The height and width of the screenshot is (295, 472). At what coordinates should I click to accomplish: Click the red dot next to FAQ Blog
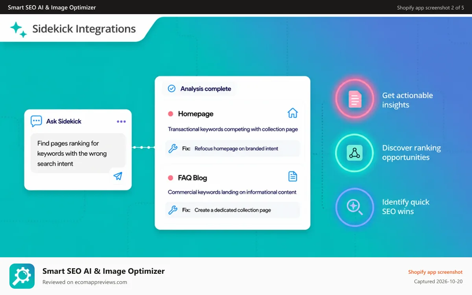click(x=171, y=178)
